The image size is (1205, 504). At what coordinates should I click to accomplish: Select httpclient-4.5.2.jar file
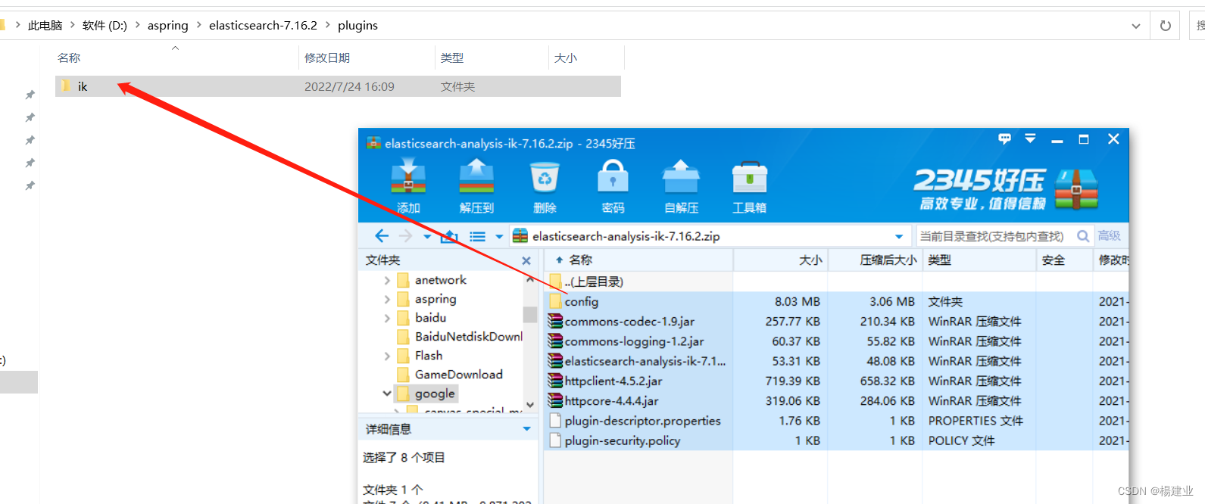coord(606,381)
